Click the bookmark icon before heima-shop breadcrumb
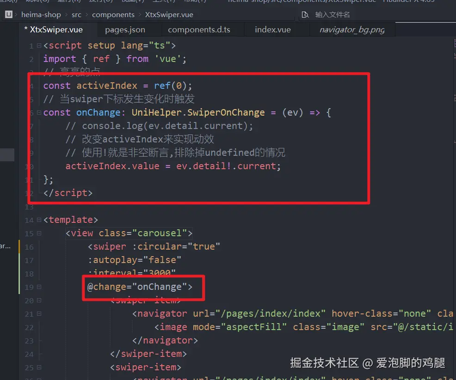 (x=9, y=14)
